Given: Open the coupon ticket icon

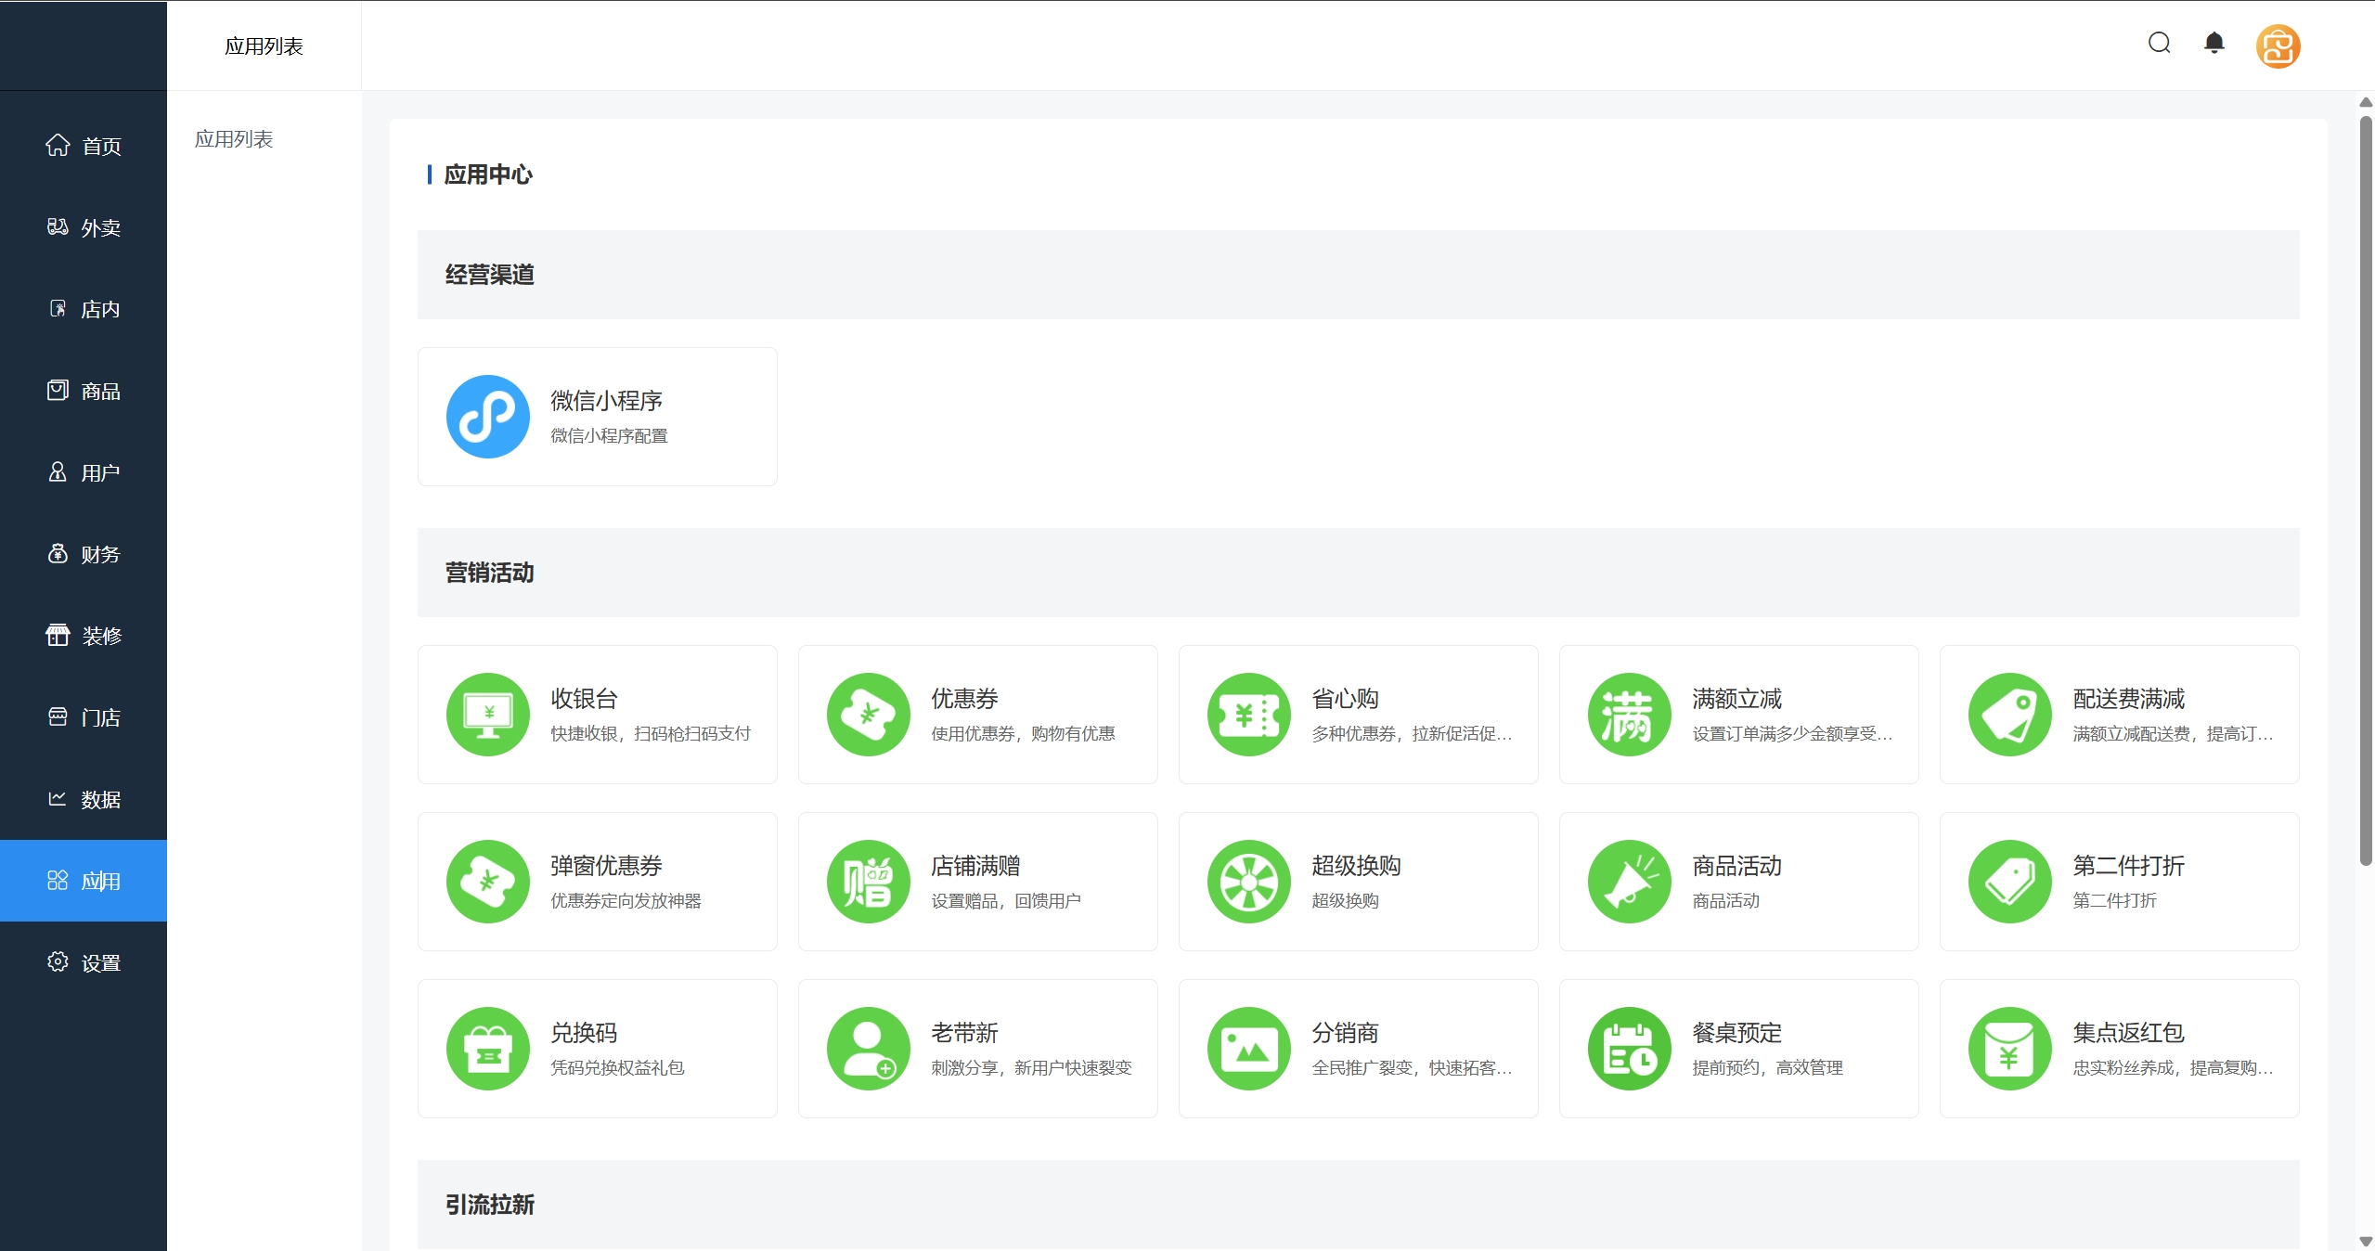Looking at the screenshot, I should [x=868, y=715].
